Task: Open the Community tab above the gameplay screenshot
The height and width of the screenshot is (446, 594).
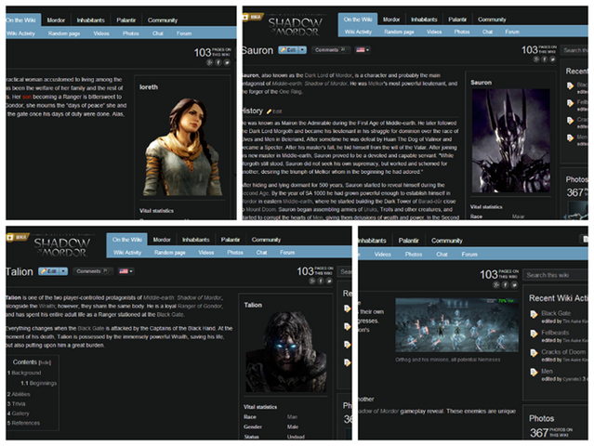Action: point(446,241)
